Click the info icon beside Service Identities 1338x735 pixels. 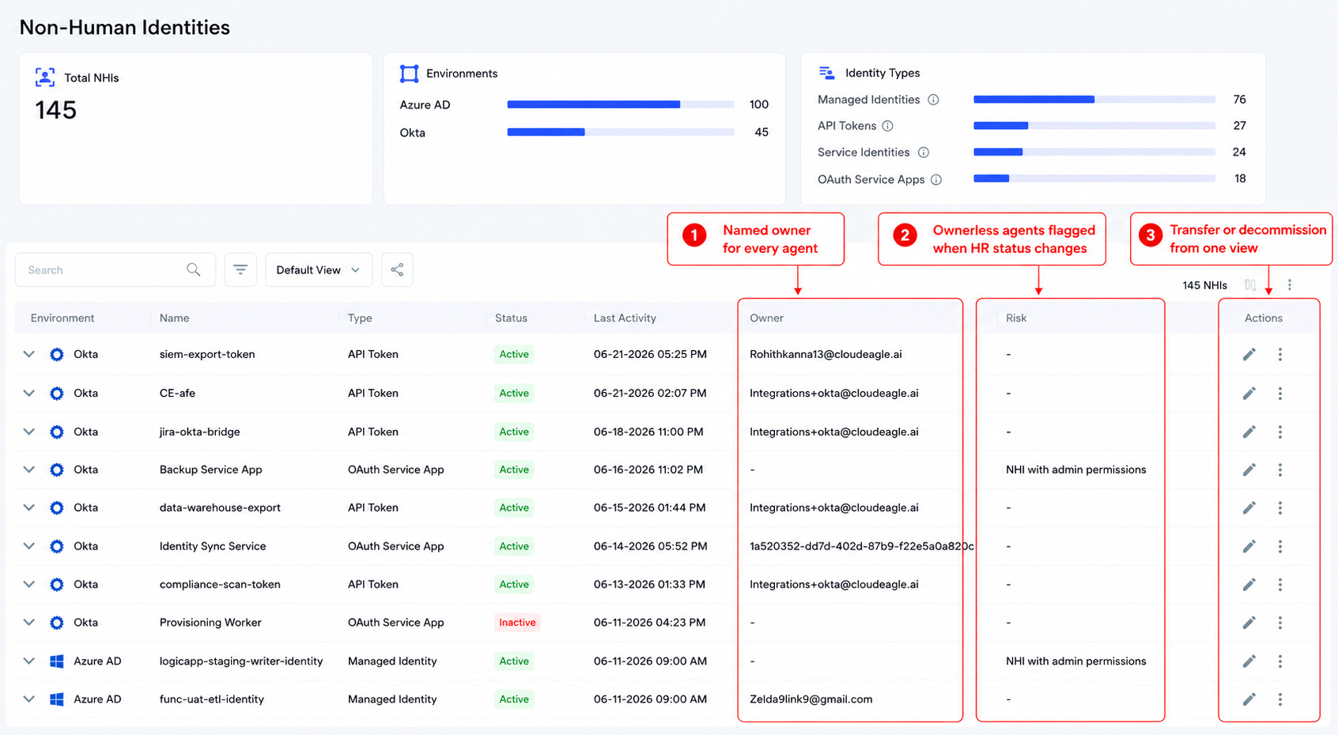(x=923, y=153)
